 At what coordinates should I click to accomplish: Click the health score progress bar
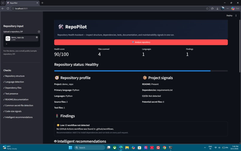click(141, 71)
